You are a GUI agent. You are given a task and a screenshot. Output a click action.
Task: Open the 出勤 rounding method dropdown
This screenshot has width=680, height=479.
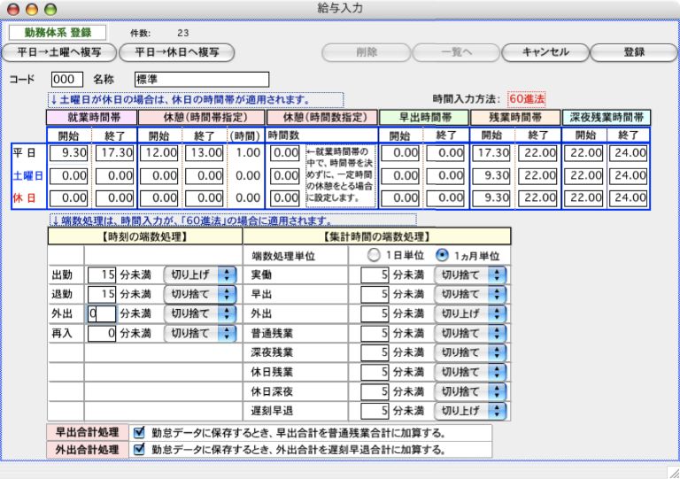[201, 274]
